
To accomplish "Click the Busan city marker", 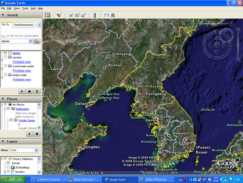I will (192, 150).
